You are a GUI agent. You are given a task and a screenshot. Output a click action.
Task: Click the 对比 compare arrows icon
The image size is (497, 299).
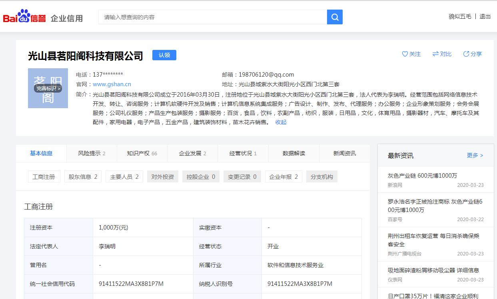tap(435, 54)
